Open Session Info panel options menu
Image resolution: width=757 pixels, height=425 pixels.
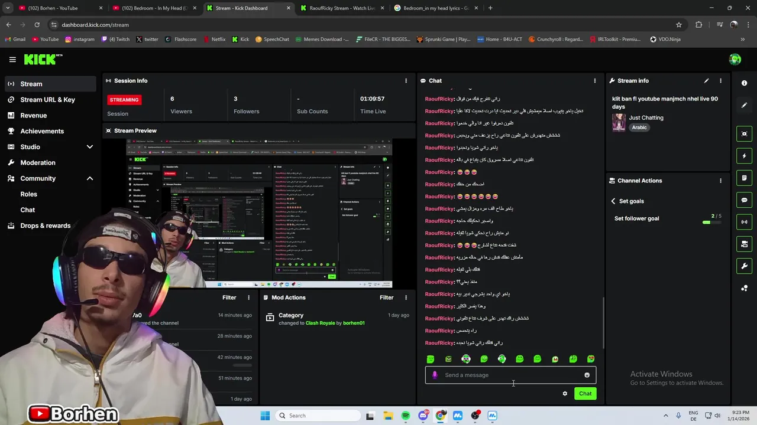tap(406, 81)
